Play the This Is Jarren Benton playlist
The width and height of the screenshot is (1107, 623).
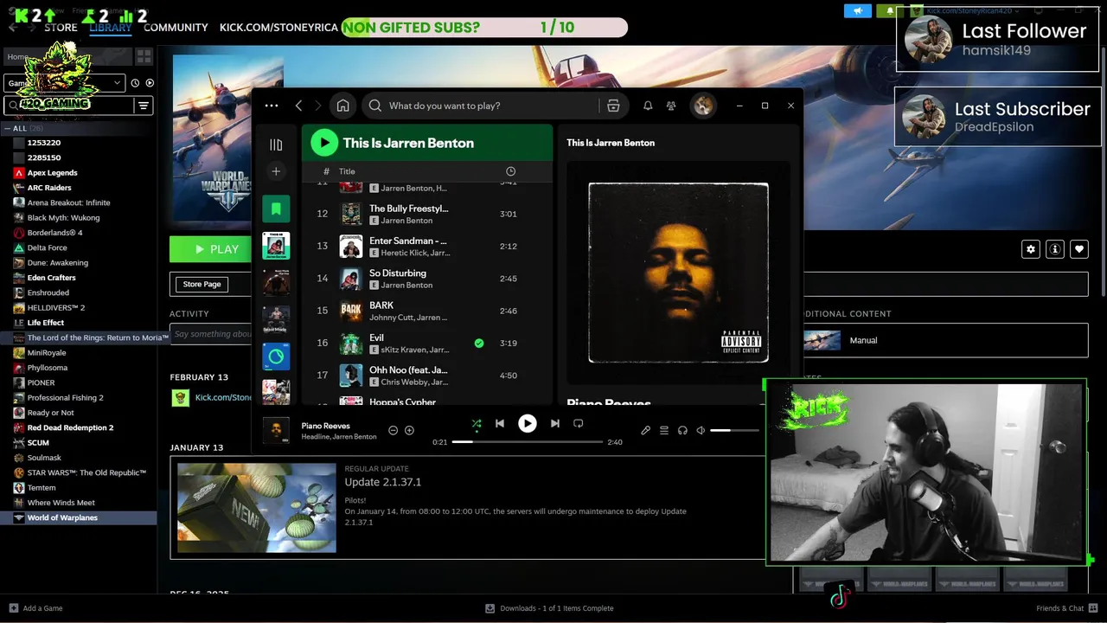pos(323,143)
